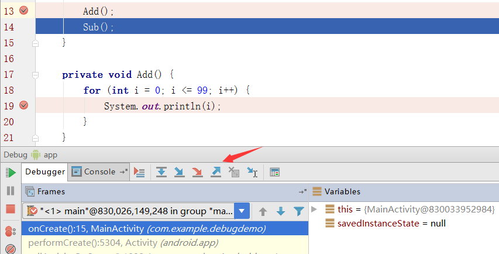Viewport: 499px width, 254px height.
Task: Click Step Over icon
Action: coord(161,172)
